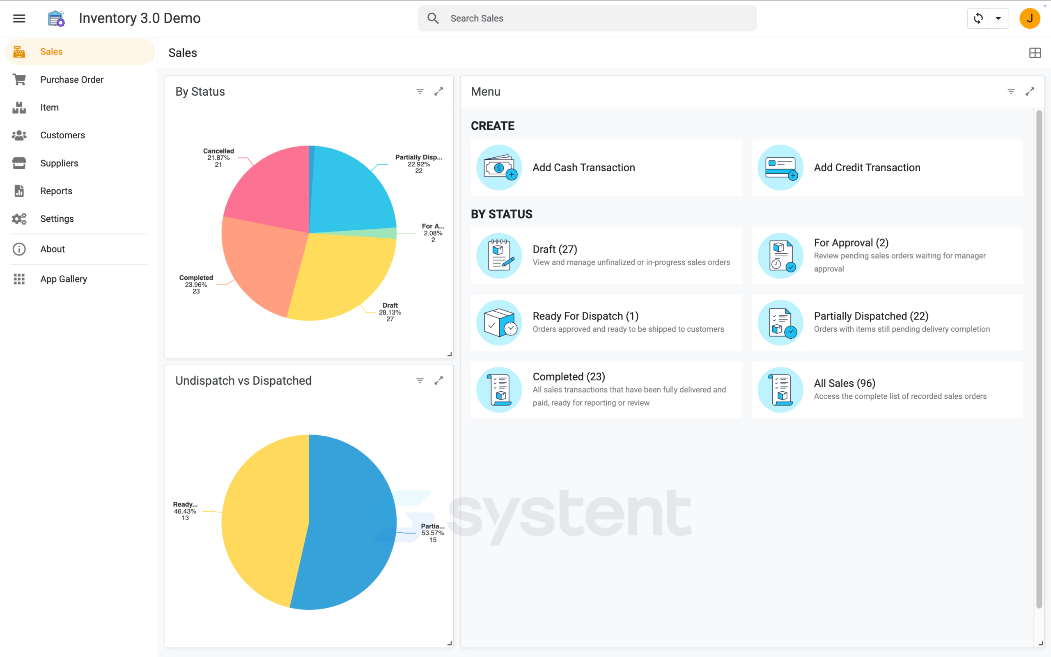Click the Menu panel vertical scrollbar
The width and height of the screenshot is (1051, 657).
[1039, 359]
